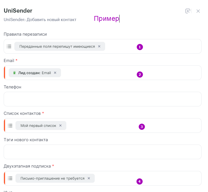Expand the Список контактов dropdown field
208x192 pixels.
(x=103, y=125)
